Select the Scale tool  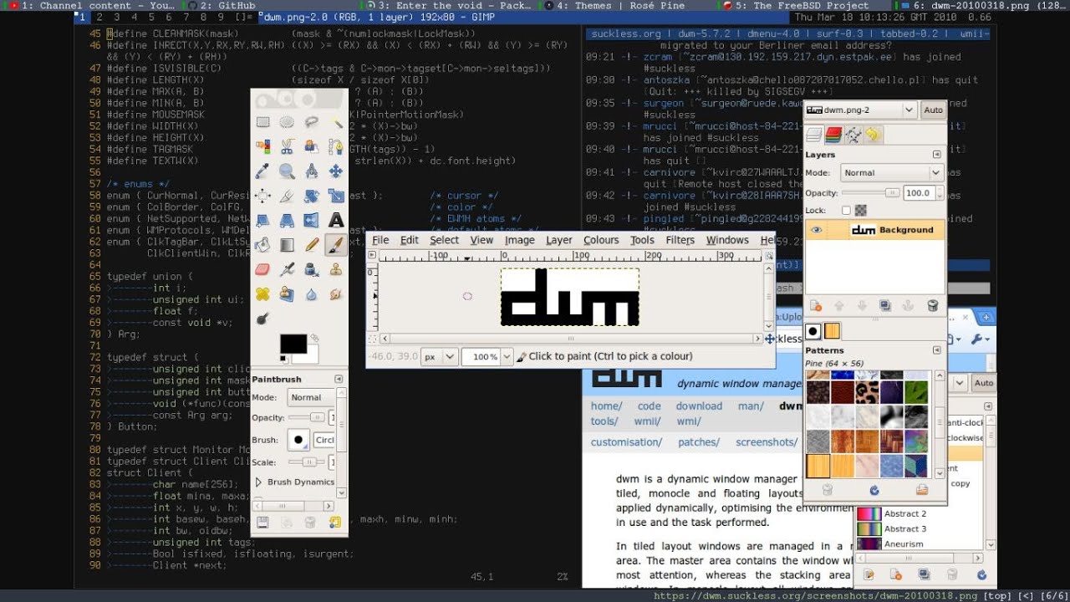336,196
